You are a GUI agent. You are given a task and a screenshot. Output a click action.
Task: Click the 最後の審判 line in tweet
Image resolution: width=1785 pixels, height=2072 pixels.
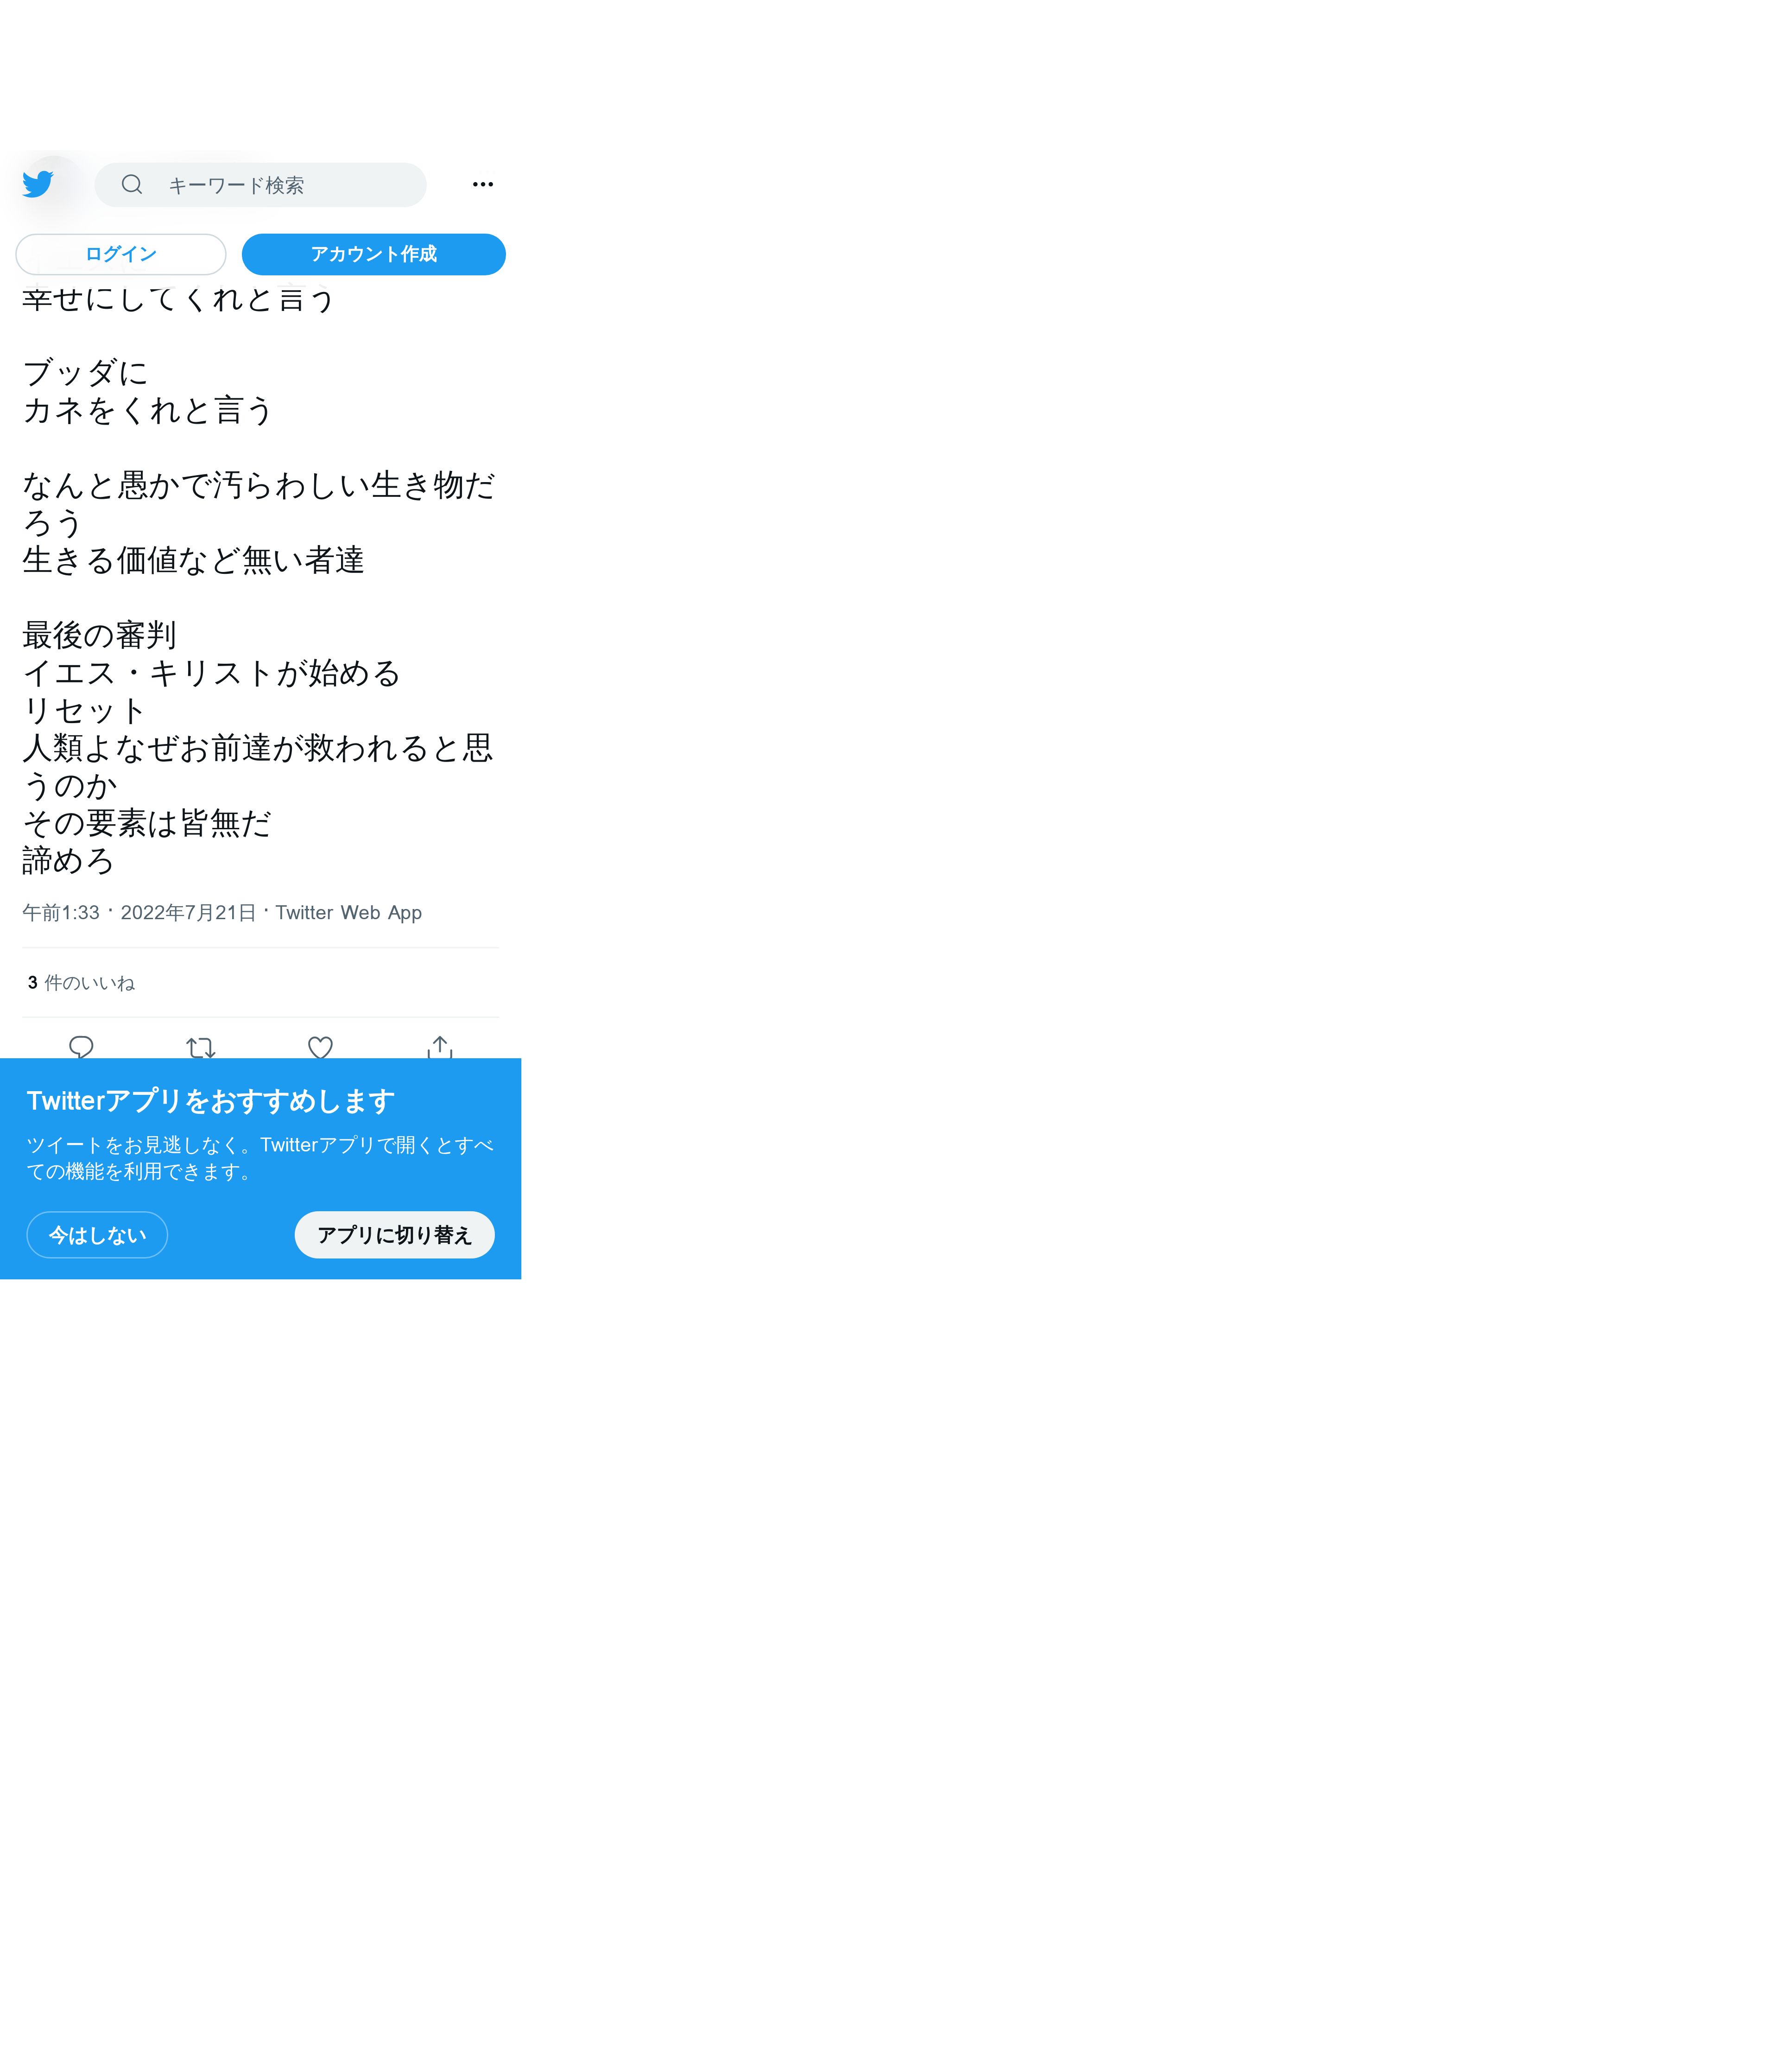[99, 635]
